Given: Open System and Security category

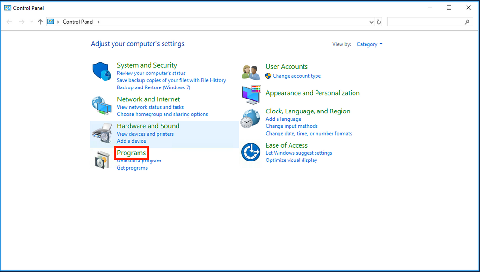Looking at the screenshot, I should 147,65.
